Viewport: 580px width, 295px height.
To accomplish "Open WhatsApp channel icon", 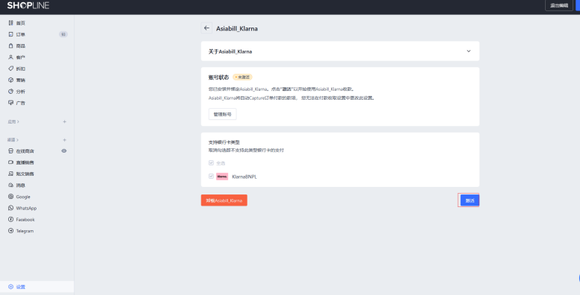I will coord(10,208).
